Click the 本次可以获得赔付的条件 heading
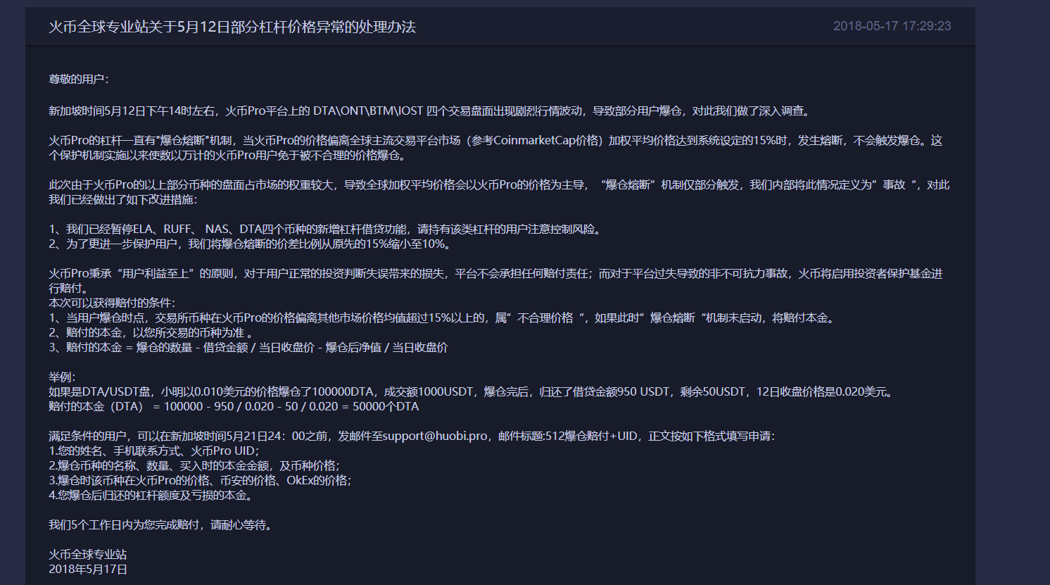1050x585 pixels. coord(112,303)
